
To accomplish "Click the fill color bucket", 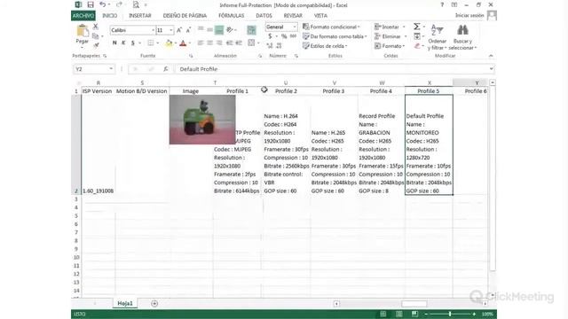I will (169, 43).
